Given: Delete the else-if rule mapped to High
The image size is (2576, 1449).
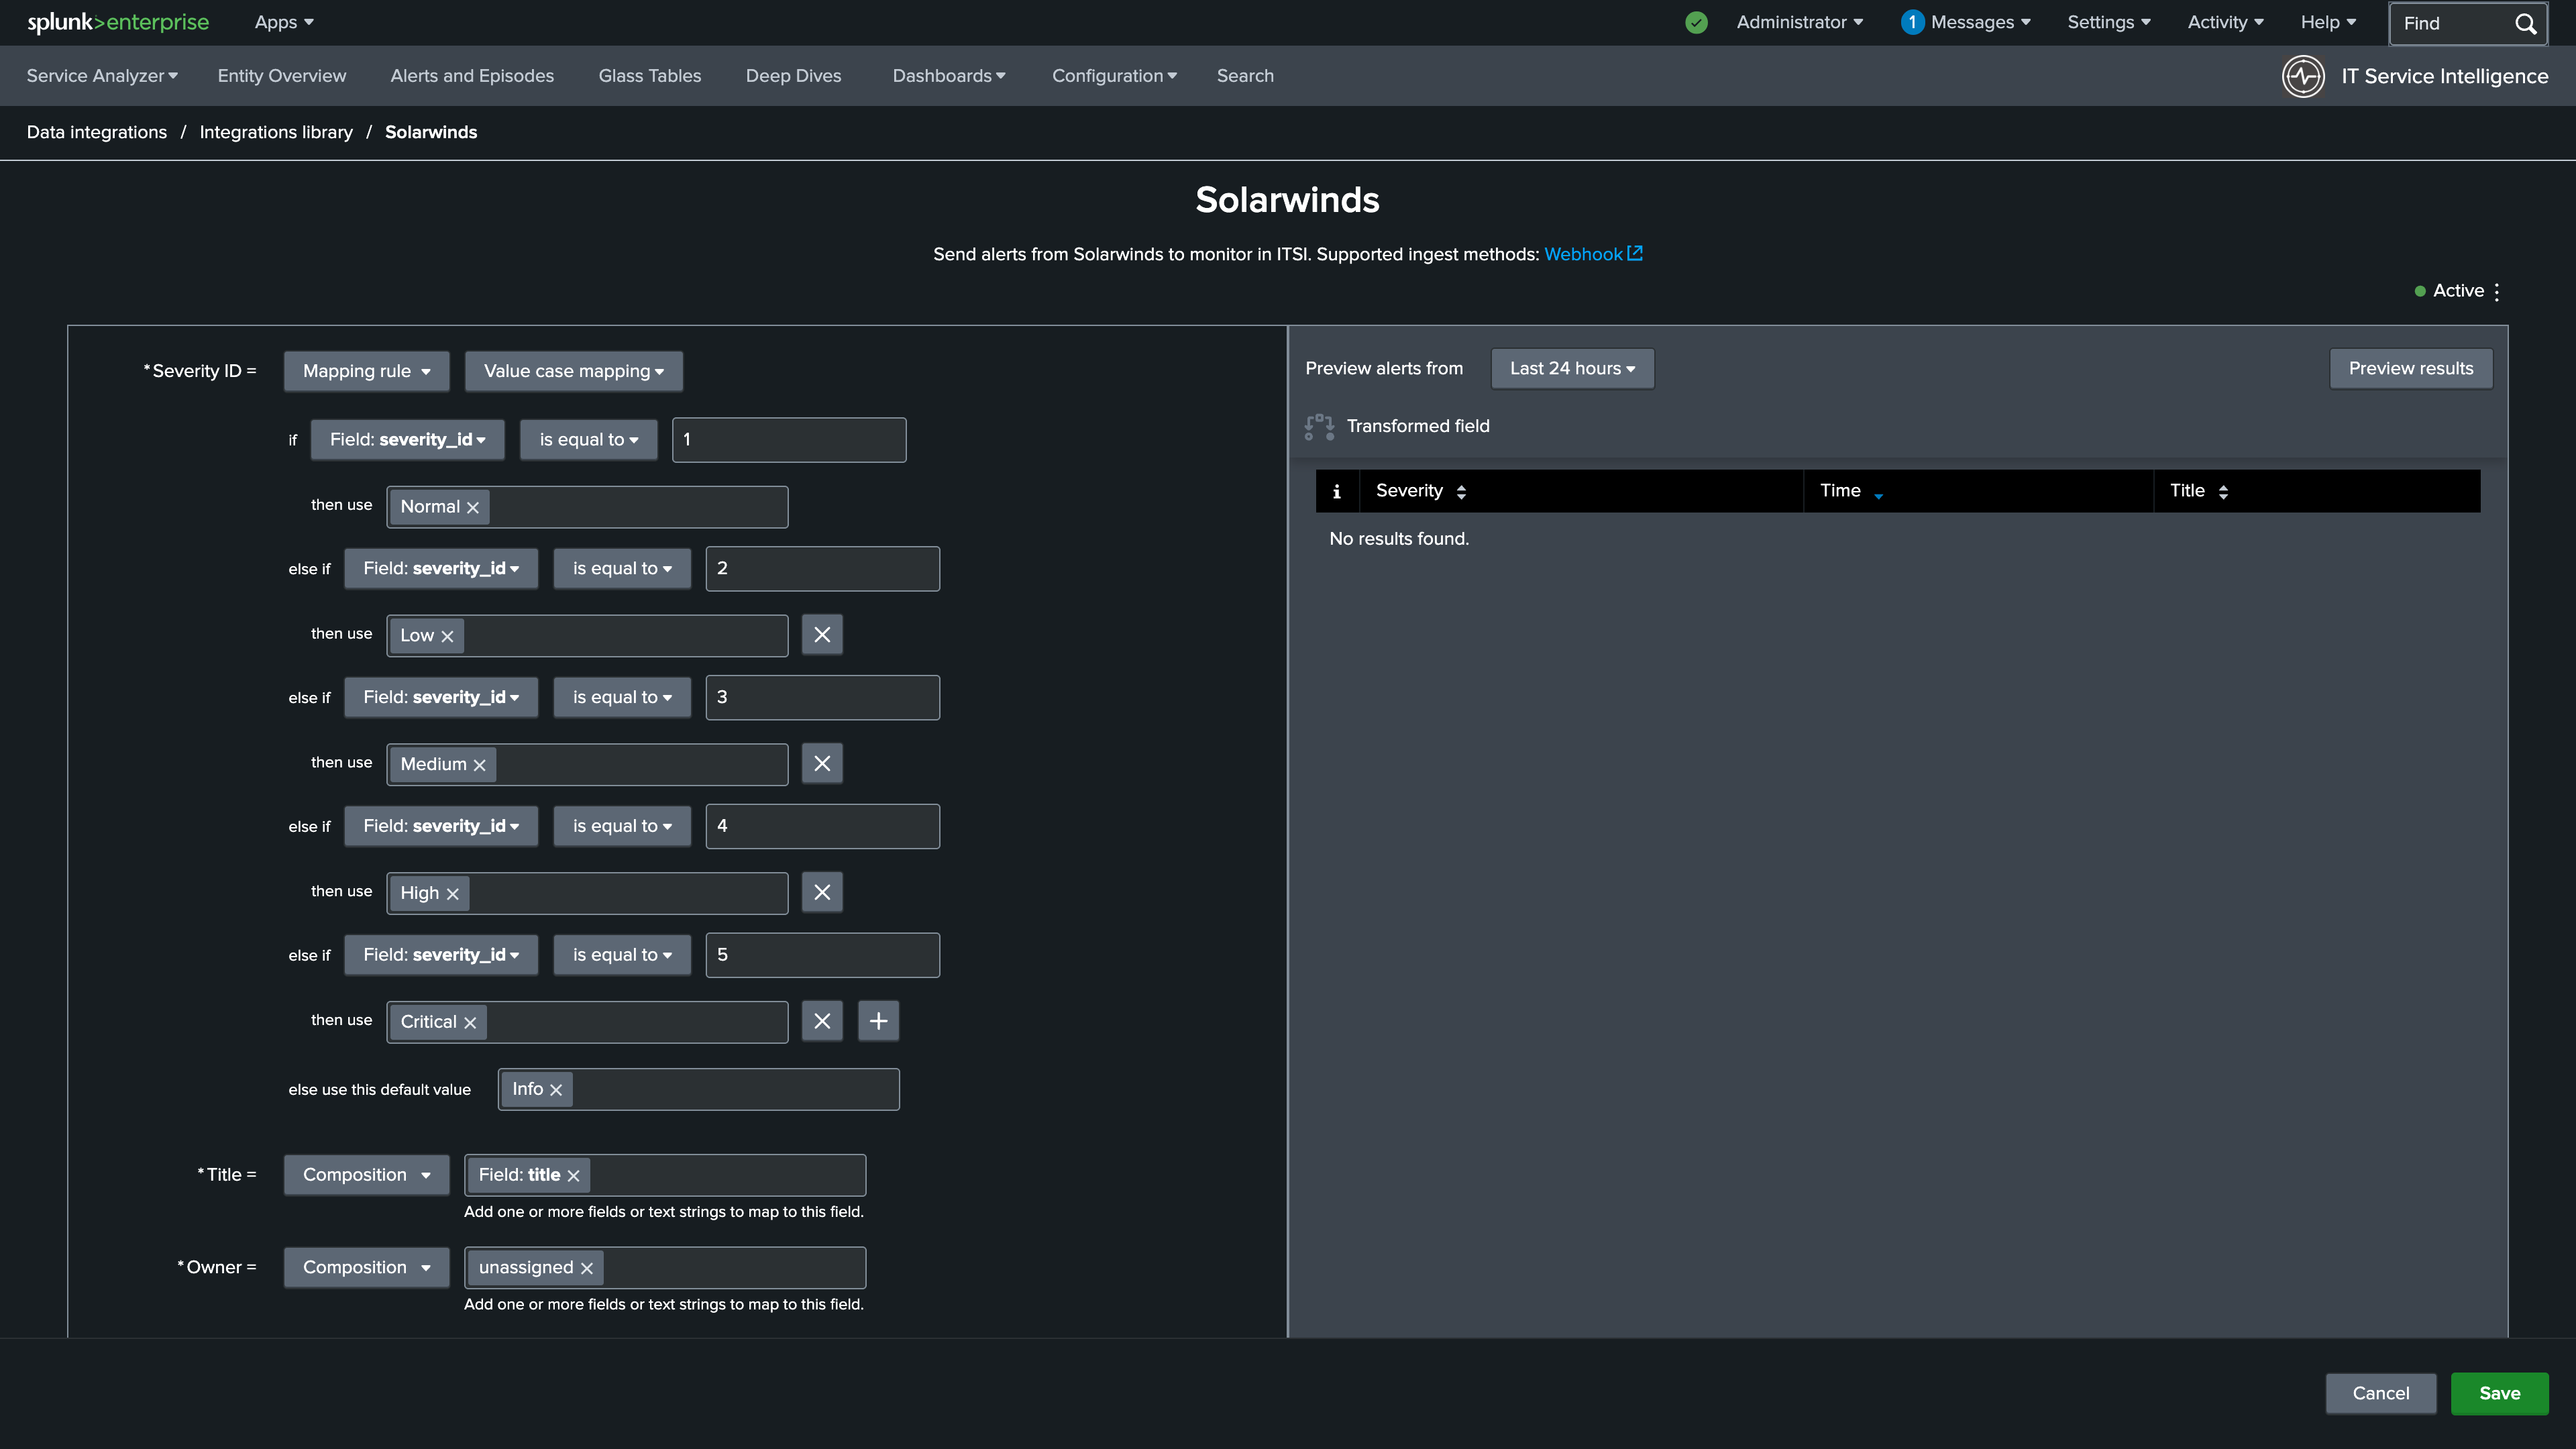Looking at the screenshot, I should tap(822, 892).
